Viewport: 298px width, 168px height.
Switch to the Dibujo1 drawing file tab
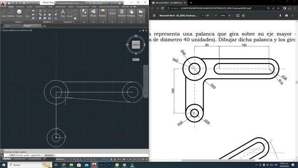[32, 26]
